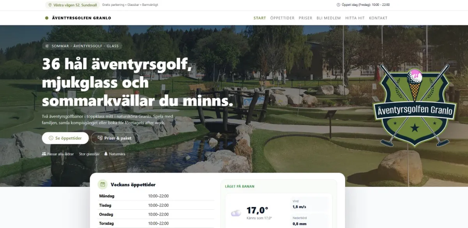
Task: Click the map pin icon beside Västra vägen
Action: 50,5
